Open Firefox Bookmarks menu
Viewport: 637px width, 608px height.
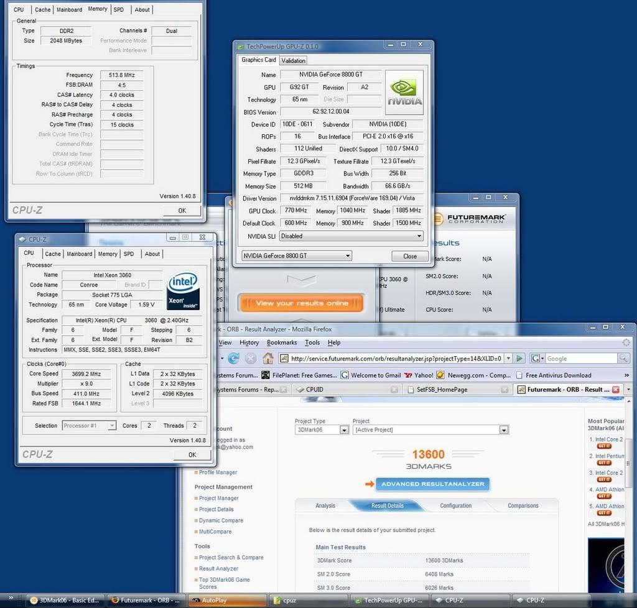pos(282,343)
